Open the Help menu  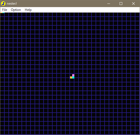(x=28, y=10)
